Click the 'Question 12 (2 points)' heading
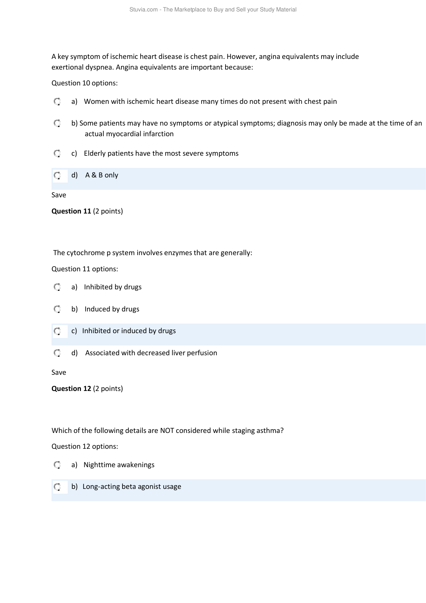Screen dimensions: 426x603 pos(87,389)
